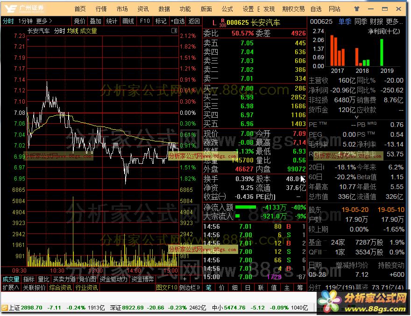Add stock via +自选 button
This screenshot has width=411, height=316.
coord(178,21)
